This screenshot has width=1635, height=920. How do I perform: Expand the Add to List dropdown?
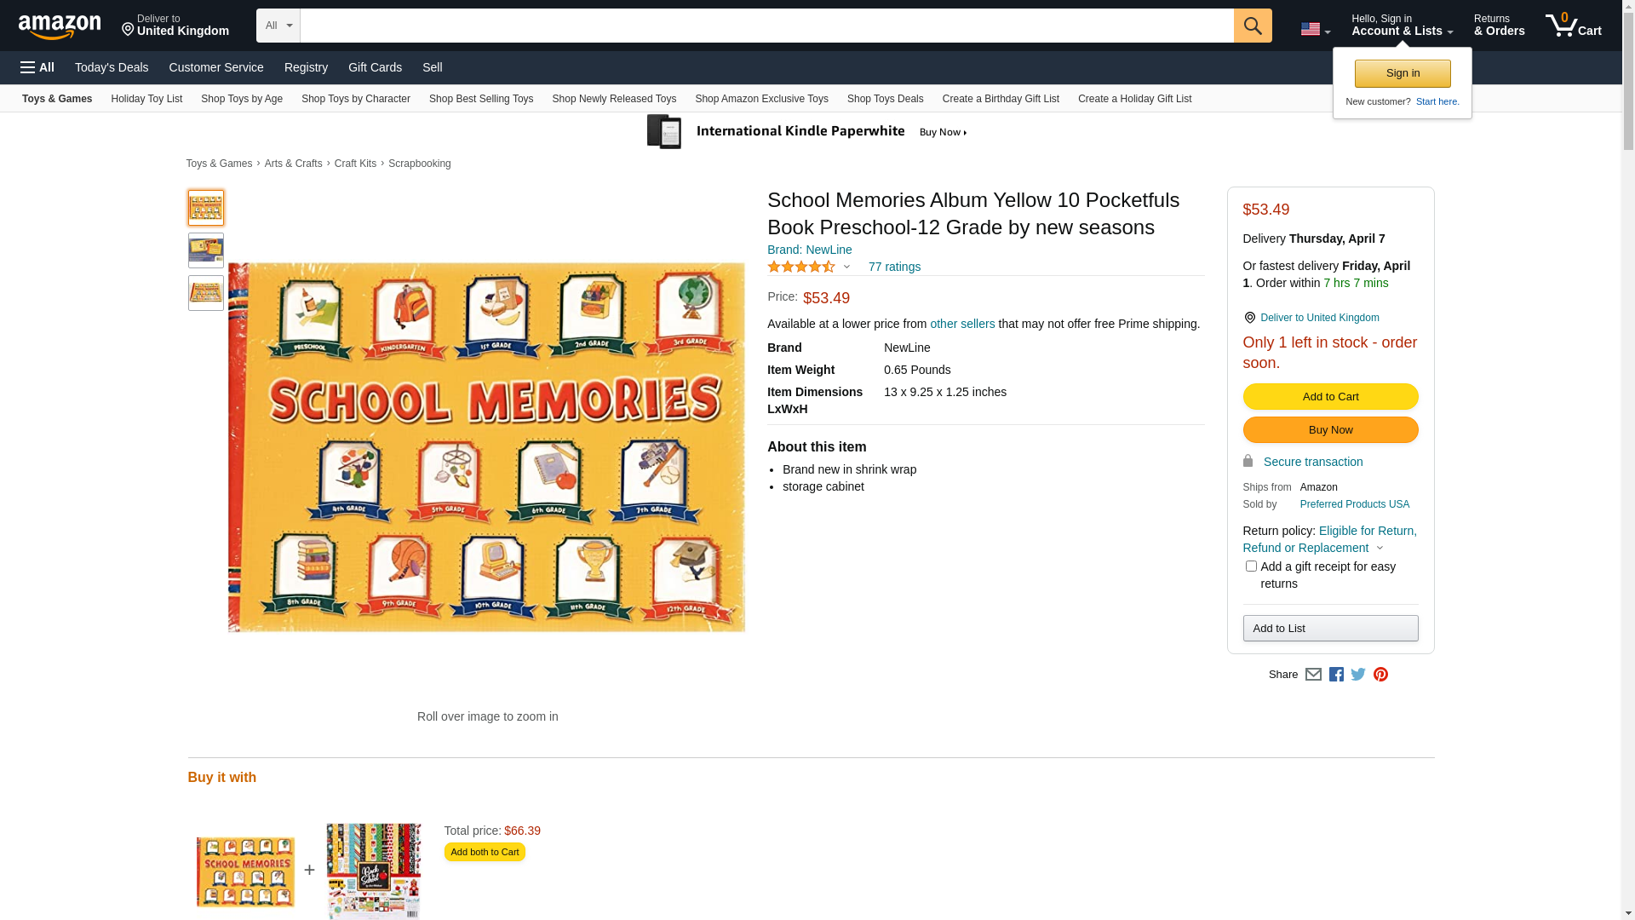click(1330, 629)
